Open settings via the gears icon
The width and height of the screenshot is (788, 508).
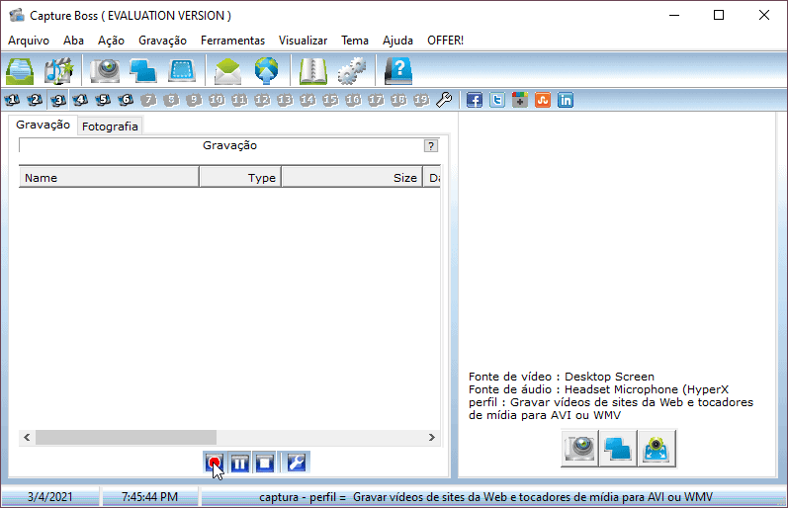click(351, 71)
